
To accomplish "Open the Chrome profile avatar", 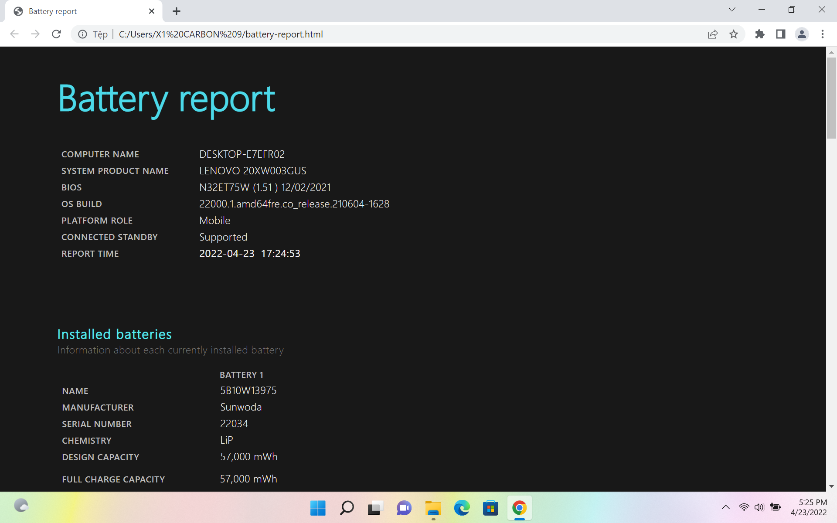I will pyautogui.click(x=801, y=34).
